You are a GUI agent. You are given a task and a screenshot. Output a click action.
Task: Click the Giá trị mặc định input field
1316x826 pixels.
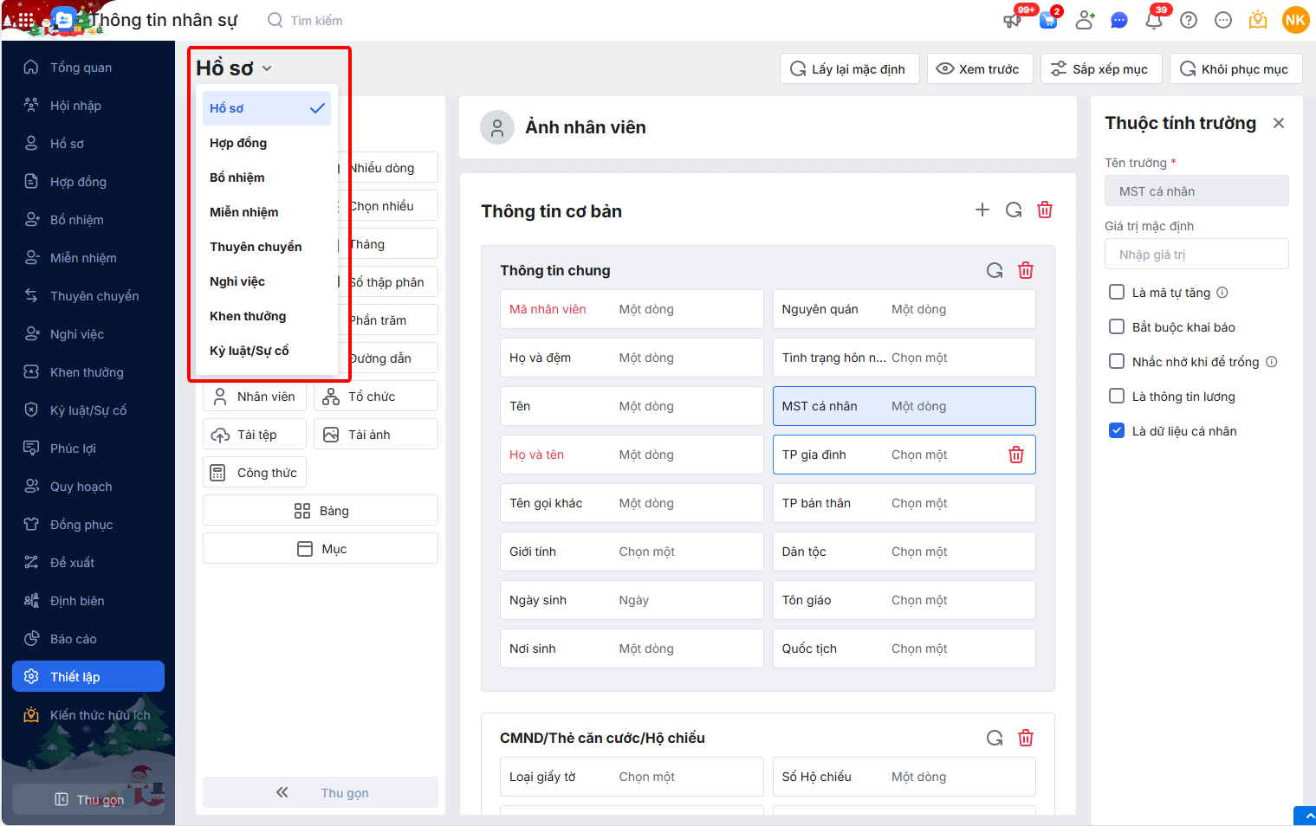tap(1196, 255)
